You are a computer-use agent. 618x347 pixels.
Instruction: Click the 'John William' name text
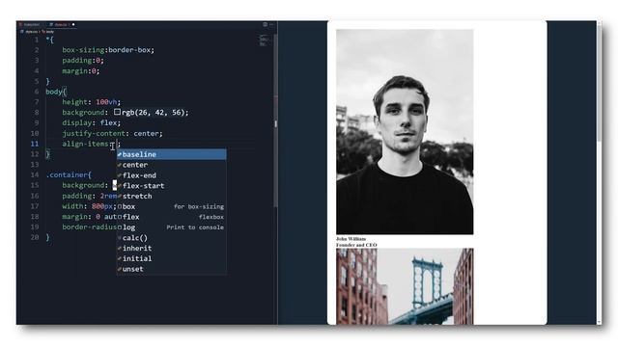click(351, 239)
